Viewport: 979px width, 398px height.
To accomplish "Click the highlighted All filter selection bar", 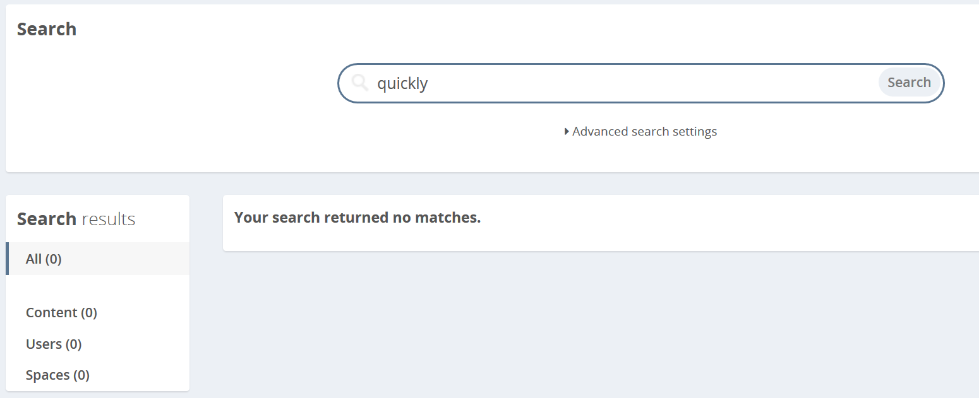I will click(x=8, y=259).
